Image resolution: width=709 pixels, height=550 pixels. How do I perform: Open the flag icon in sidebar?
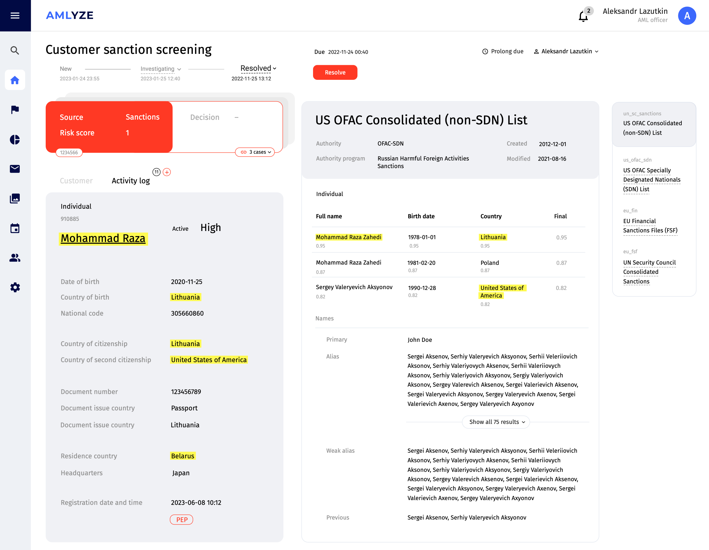click(x=15, y=110)
